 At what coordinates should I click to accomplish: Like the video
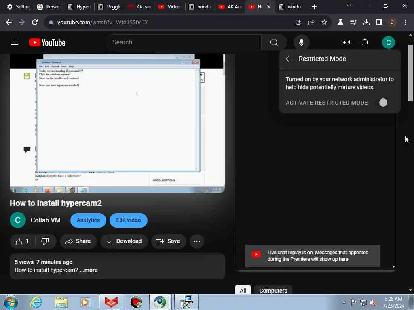click(x=22, y=241)
